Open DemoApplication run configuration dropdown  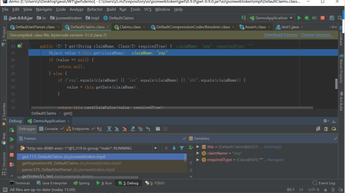[x=271, y=18]
